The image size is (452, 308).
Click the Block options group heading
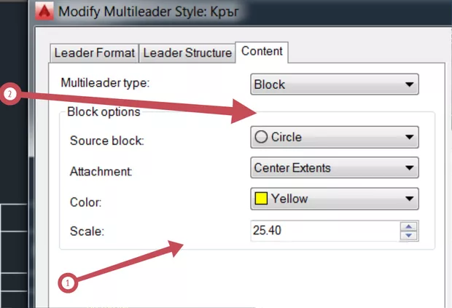104,111
